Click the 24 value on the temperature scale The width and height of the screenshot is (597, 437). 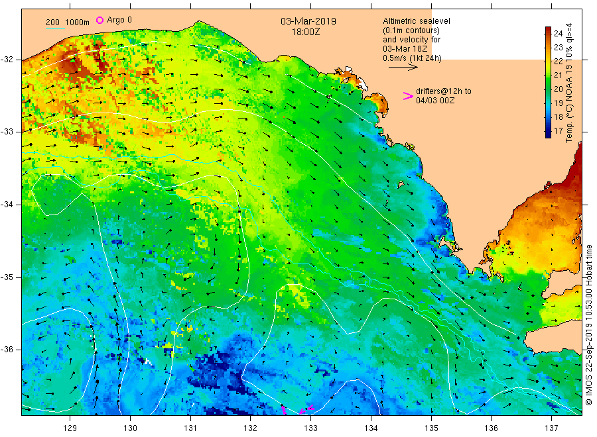pyautogui.click(x=558, y=34)
